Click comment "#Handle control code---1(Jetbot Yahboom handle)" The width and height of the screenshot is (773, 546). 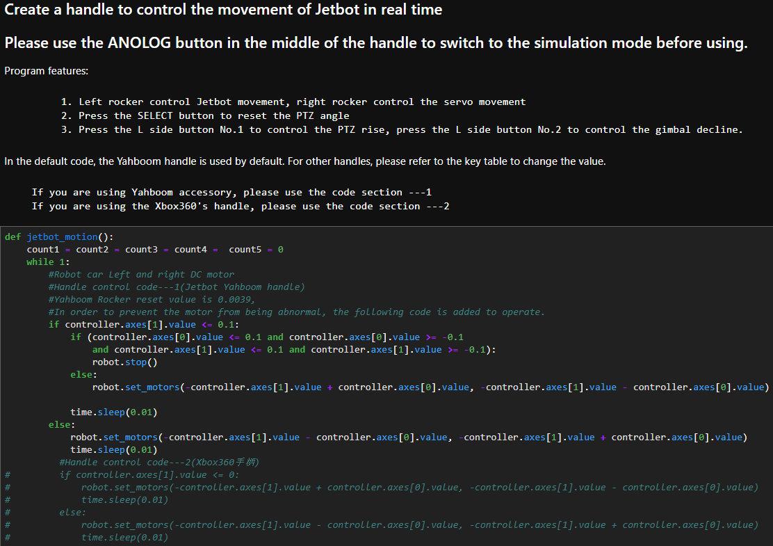(x=177, y=287)
